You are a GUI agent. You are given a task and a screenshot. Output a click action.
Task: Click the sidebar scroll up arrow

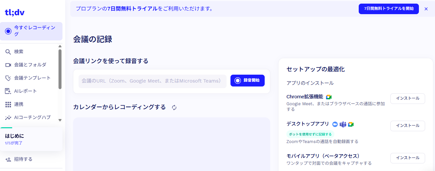(x=60, y=46)
